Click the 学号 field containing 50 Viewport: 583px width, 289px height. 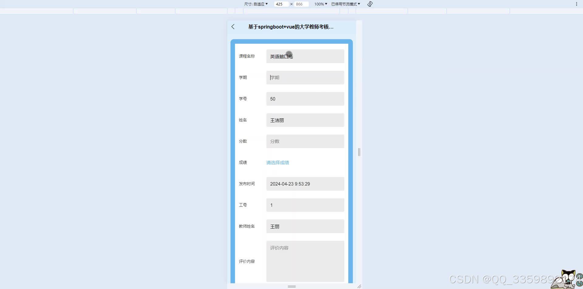(x=305, y=99)
